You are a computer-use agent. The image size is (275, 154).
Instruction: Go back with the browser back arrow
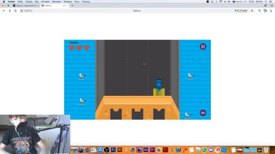point(4,11)
